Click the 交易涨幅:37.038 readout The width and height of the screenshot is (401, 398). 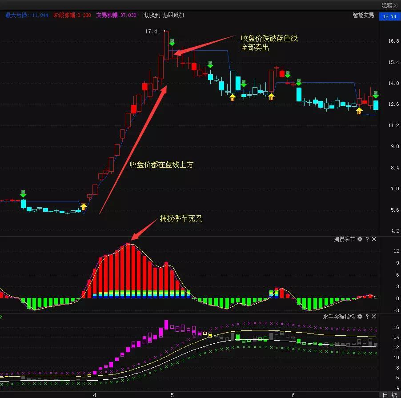coord(116,16)
